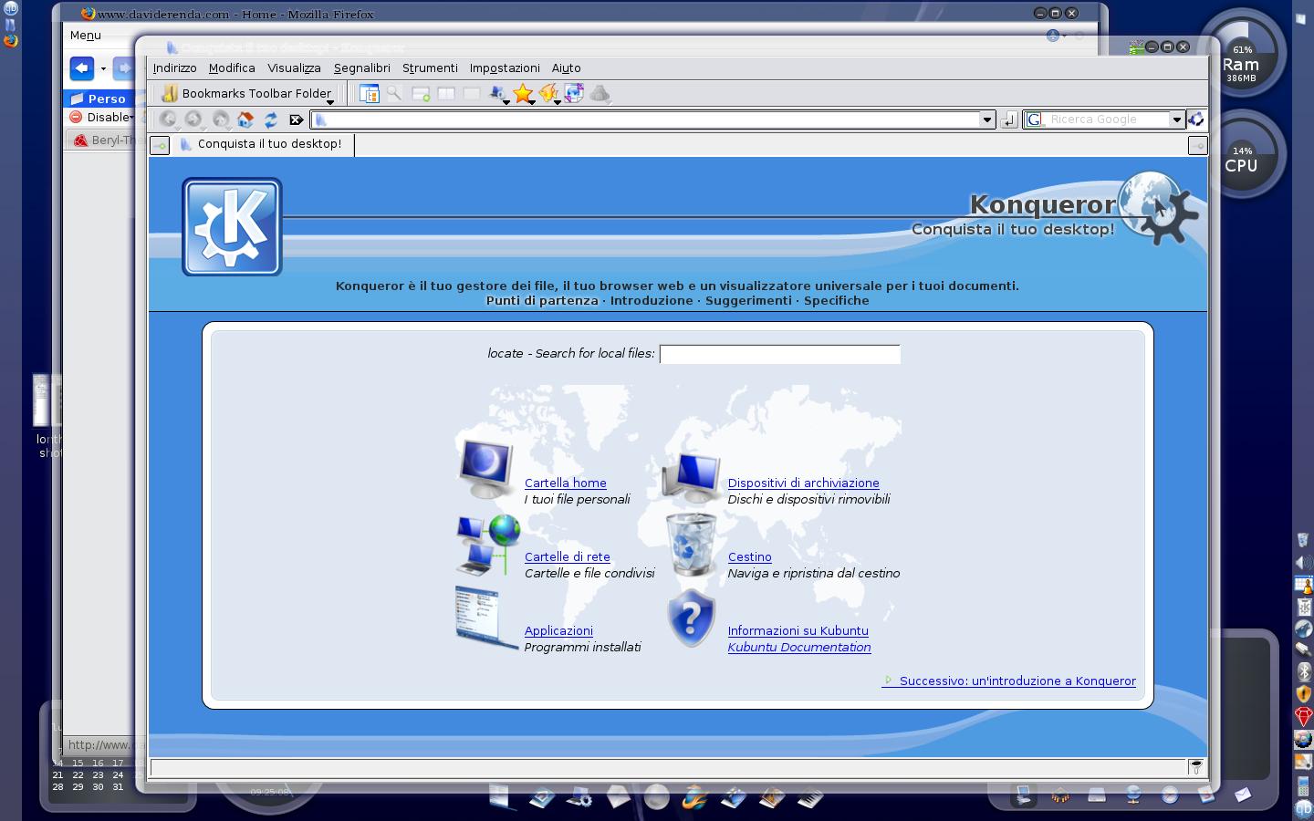Image resolution: width=1314 pixels, height=821 pixels.
Task: Open the Impostazioni menu
Action: coord(505,68)
